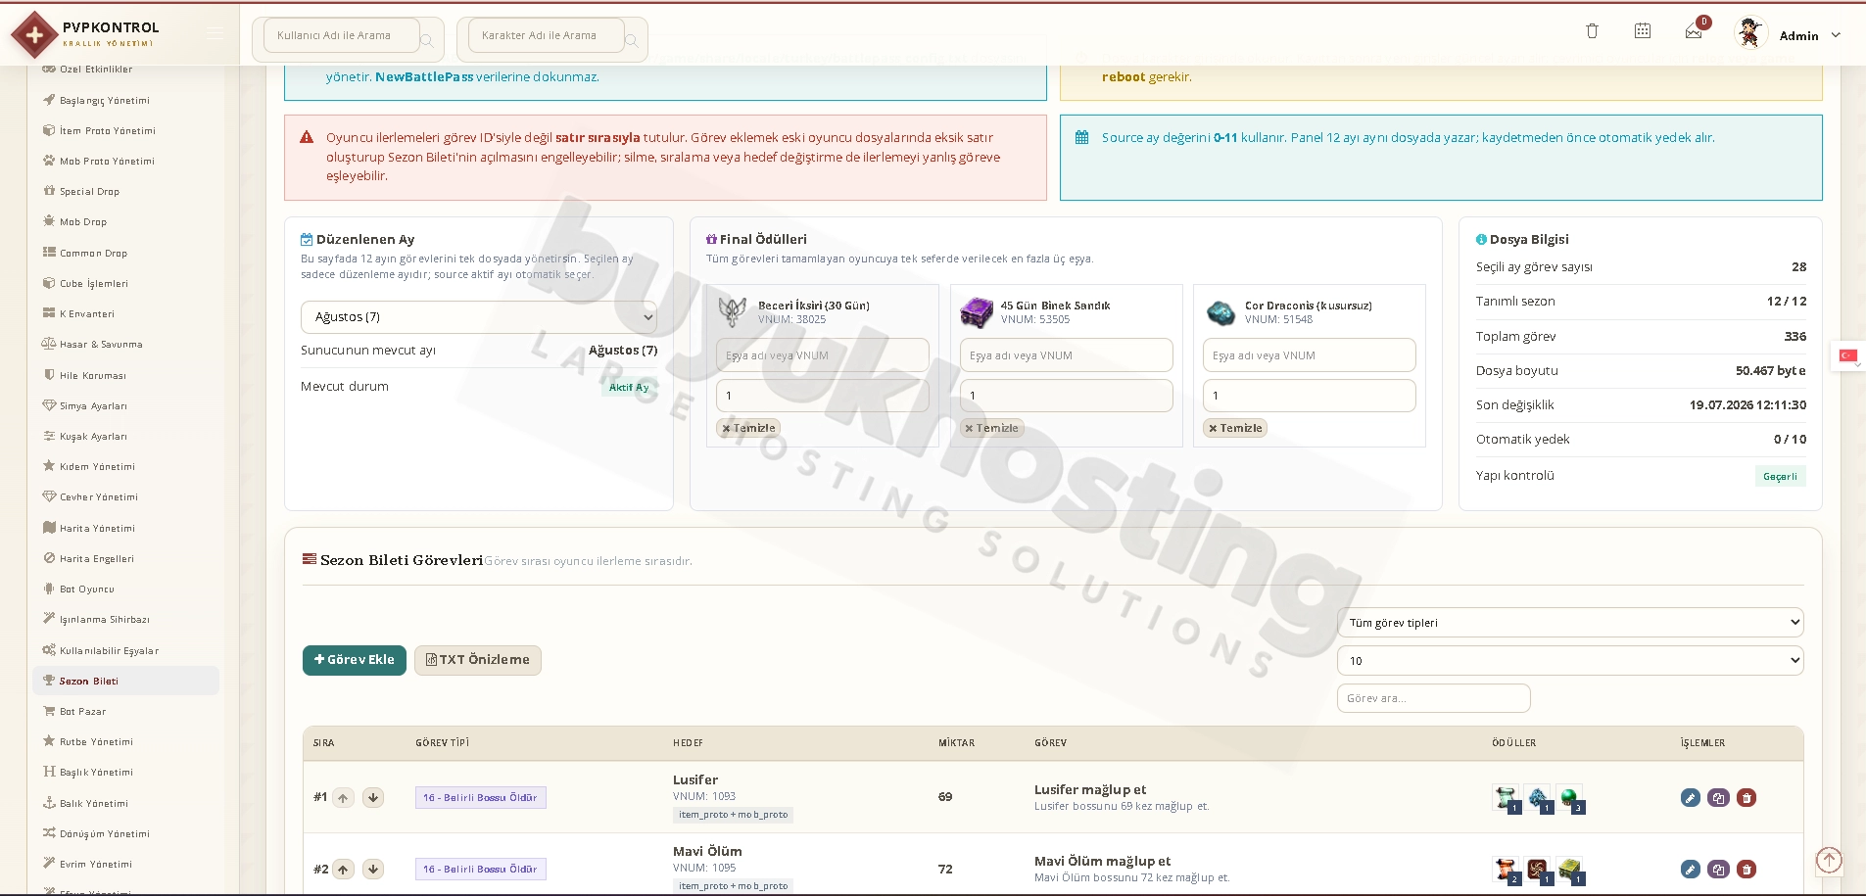Select Hasar & Savunma menu item
The height and width of the screenshot is (896, 1866).
coord(101,344)
